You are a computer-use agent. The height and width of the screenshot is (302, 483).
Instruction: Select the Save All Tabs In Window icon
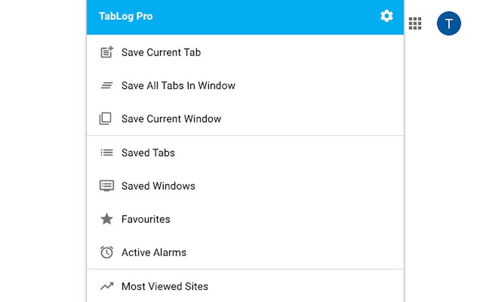click(107, 86)
